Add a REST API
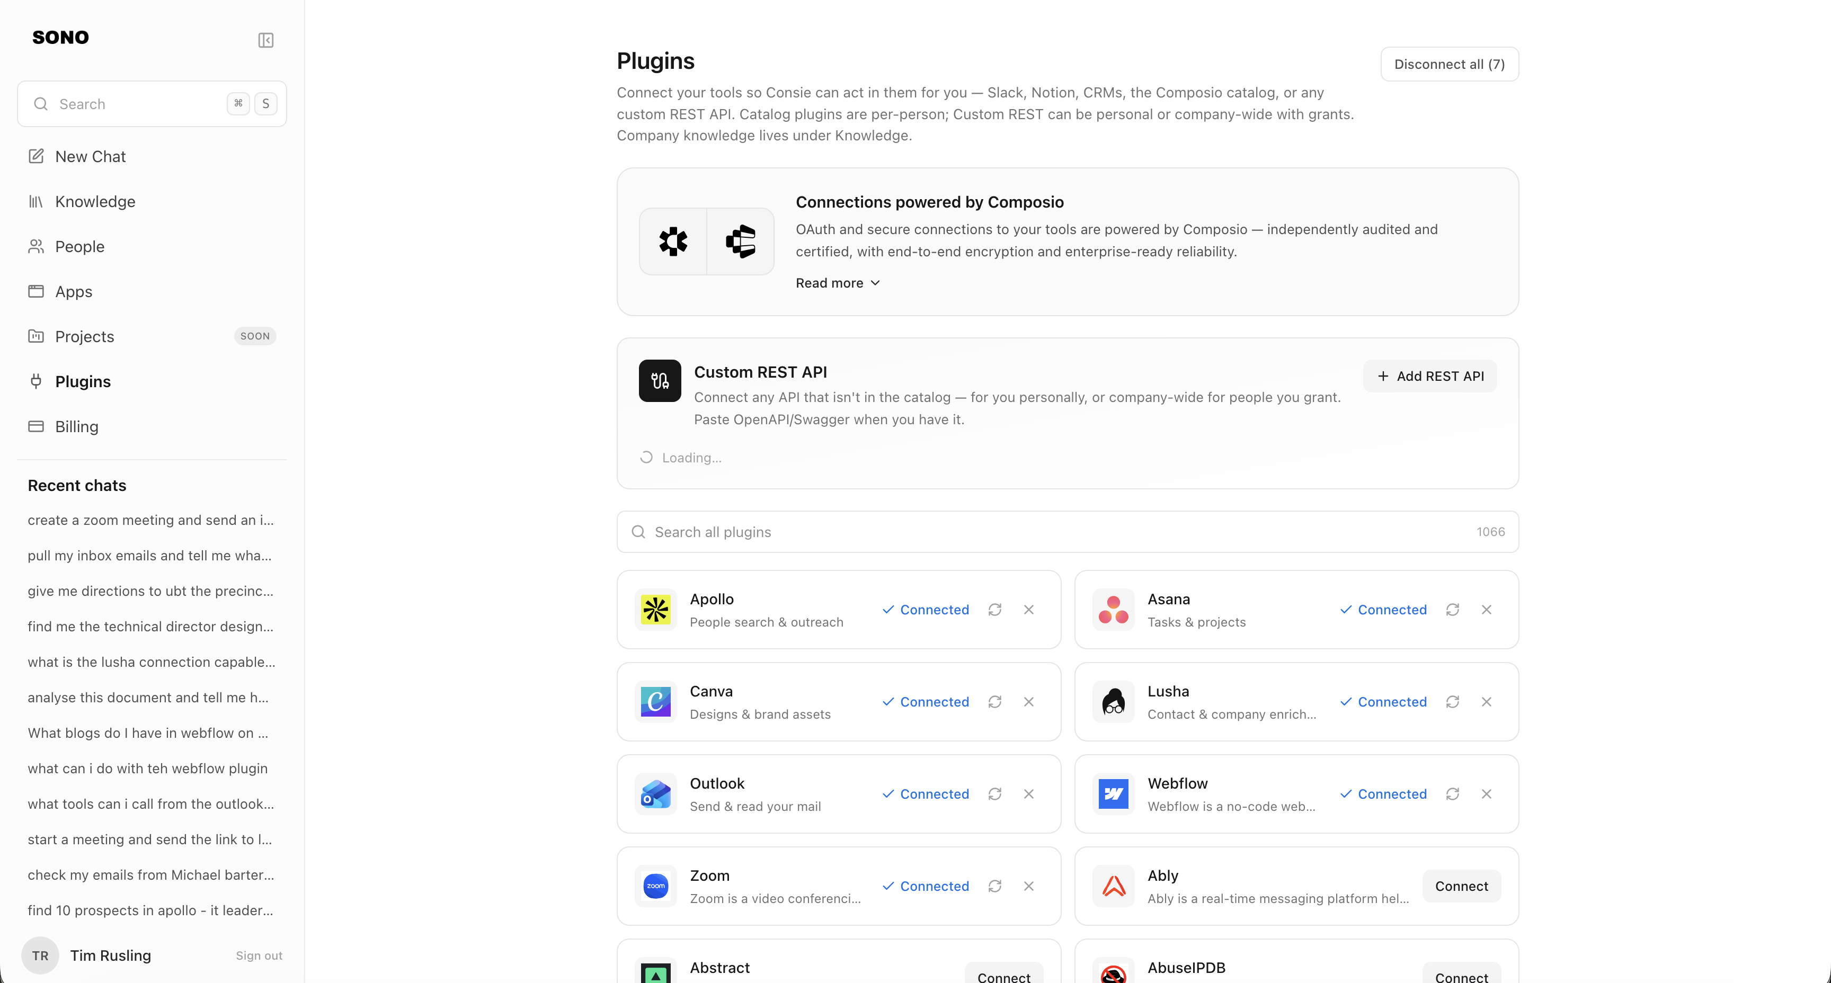1831x983 pixels. (x=1429, y=376)
